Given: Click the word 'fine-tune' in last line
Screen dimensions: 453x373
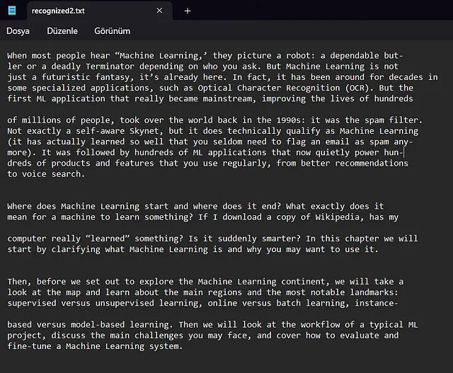Looking at the screenshot, I should [29, 346].
